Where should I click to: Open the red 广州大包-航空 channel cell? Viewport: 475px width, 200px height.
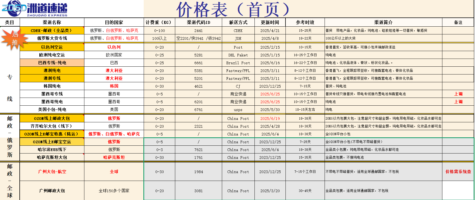[52, 172]
